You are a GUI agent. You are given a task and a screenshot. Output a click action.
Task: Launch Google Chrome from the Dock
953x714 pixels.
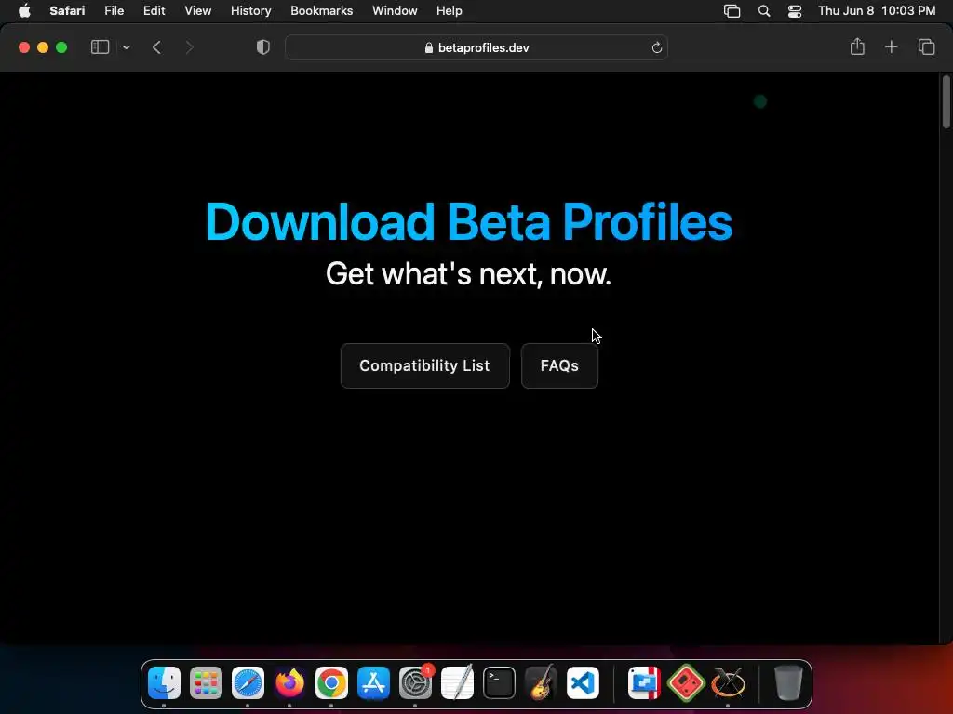pos(331,683)
